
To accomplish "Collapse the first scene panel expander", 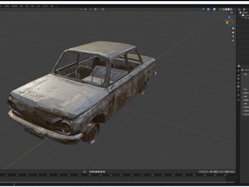I will (x=243, y=74).
